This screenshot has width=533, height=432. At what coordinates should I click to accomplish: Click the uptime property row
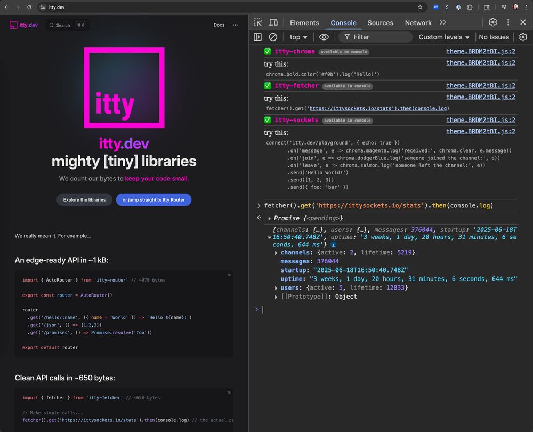coord(399,279)
